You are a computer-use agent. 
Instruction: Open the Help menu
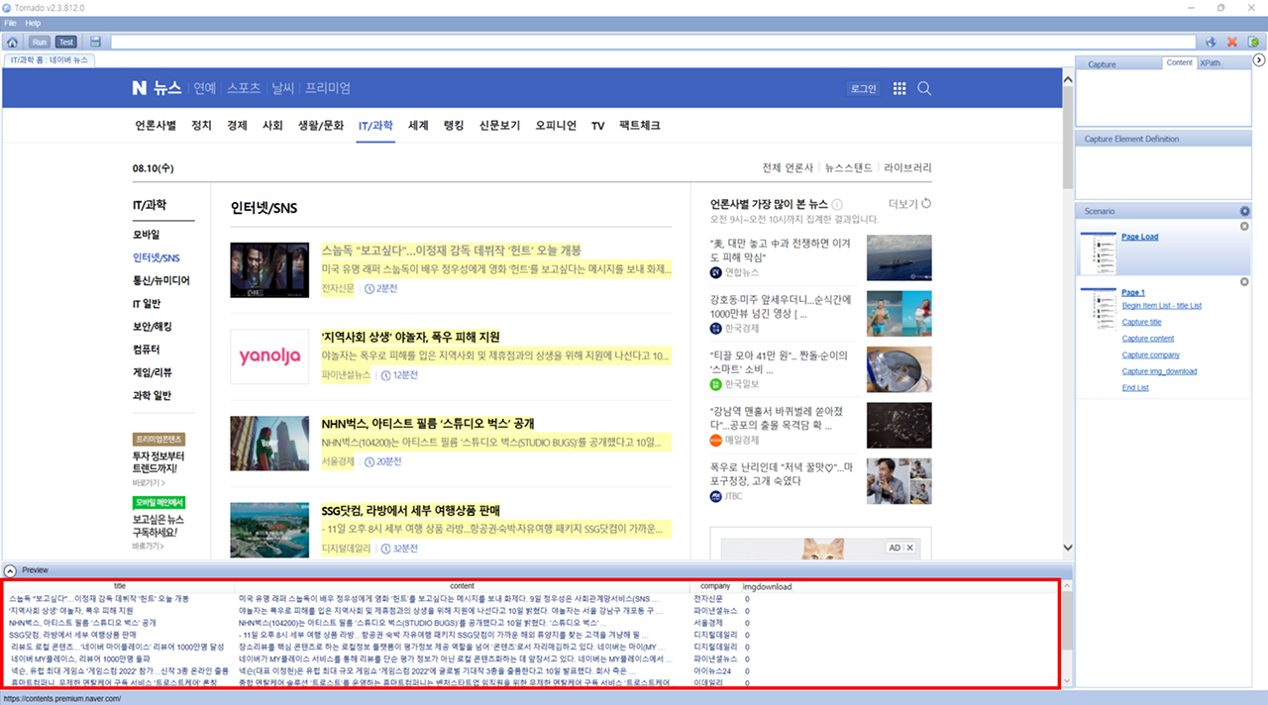pos(33,22)
